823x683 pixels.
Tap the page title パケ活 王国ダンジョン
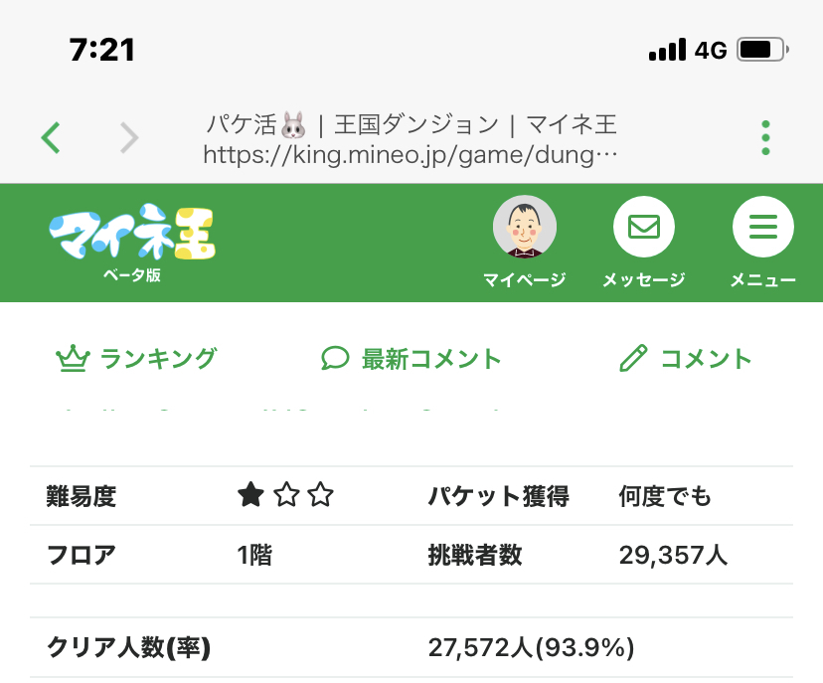411,125
